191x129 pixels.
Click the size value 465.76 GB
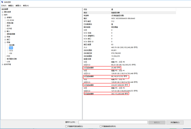tap(124, 48)
